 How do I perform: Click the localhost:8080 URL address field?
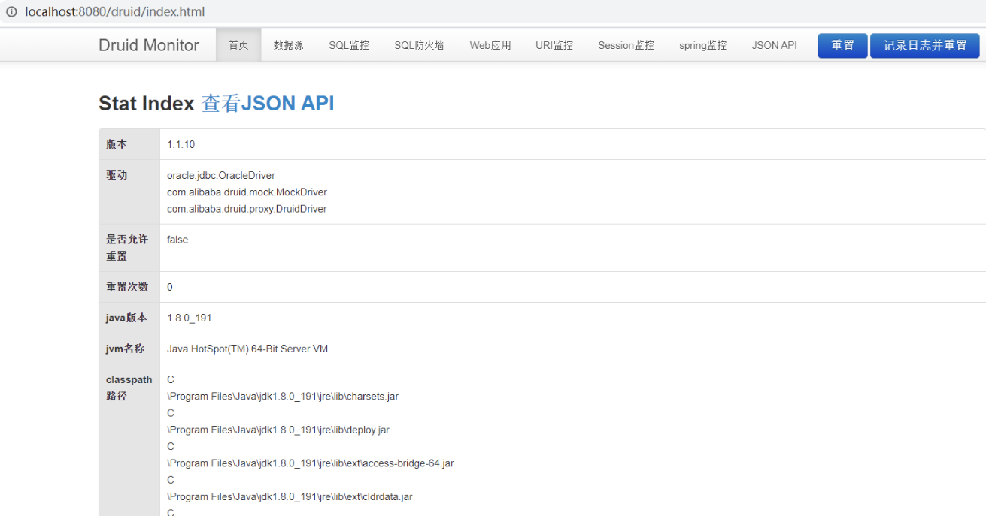(114, 12)
